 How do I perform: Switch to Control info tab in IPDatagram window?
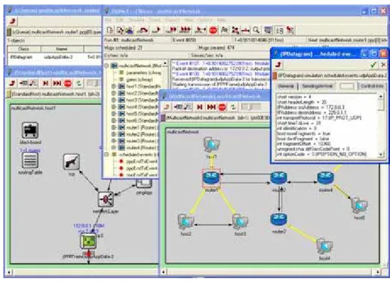coord(372,86)
